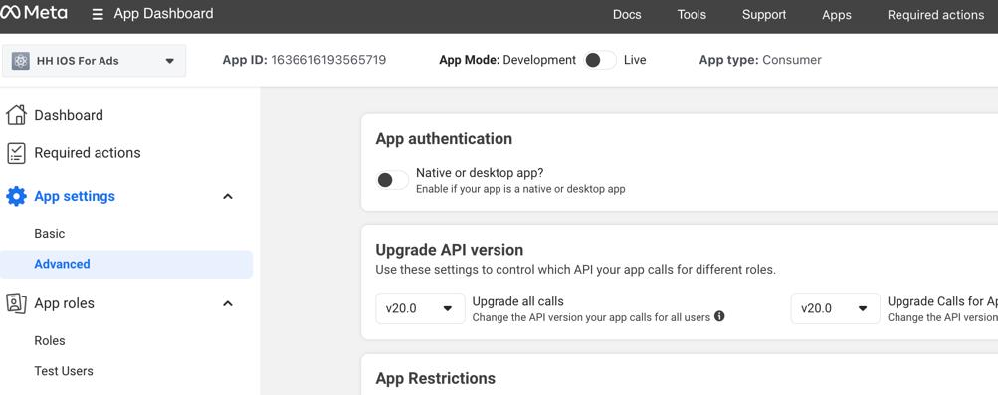The image size is (998, 395).
Task: Click the App authentication heading
Action: pyautogui.click(x=444, y=138)
